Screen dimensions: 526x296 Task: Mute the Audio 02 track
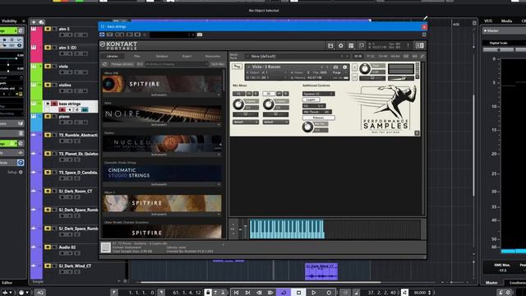coord(48,247)
